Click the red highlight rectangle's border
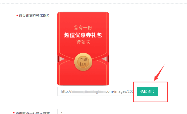This screenshot has height=114, width=187. tap(151, 82)
